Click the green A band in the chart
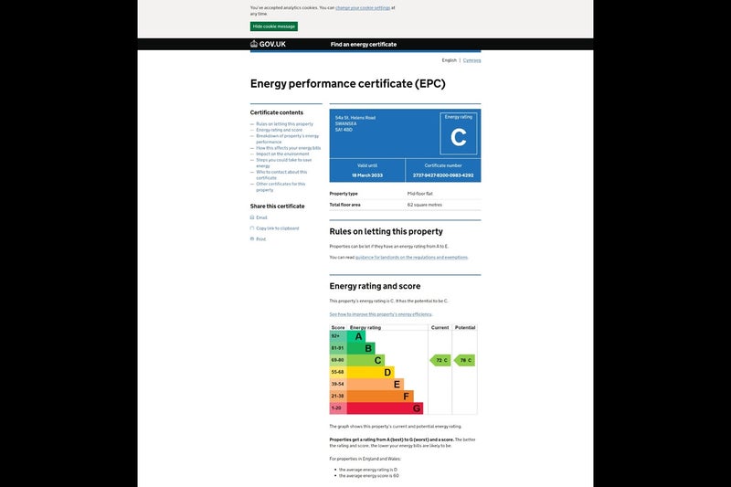Image resolution: width=731 pixels, height=487 pixels. [x=357, y=336]
